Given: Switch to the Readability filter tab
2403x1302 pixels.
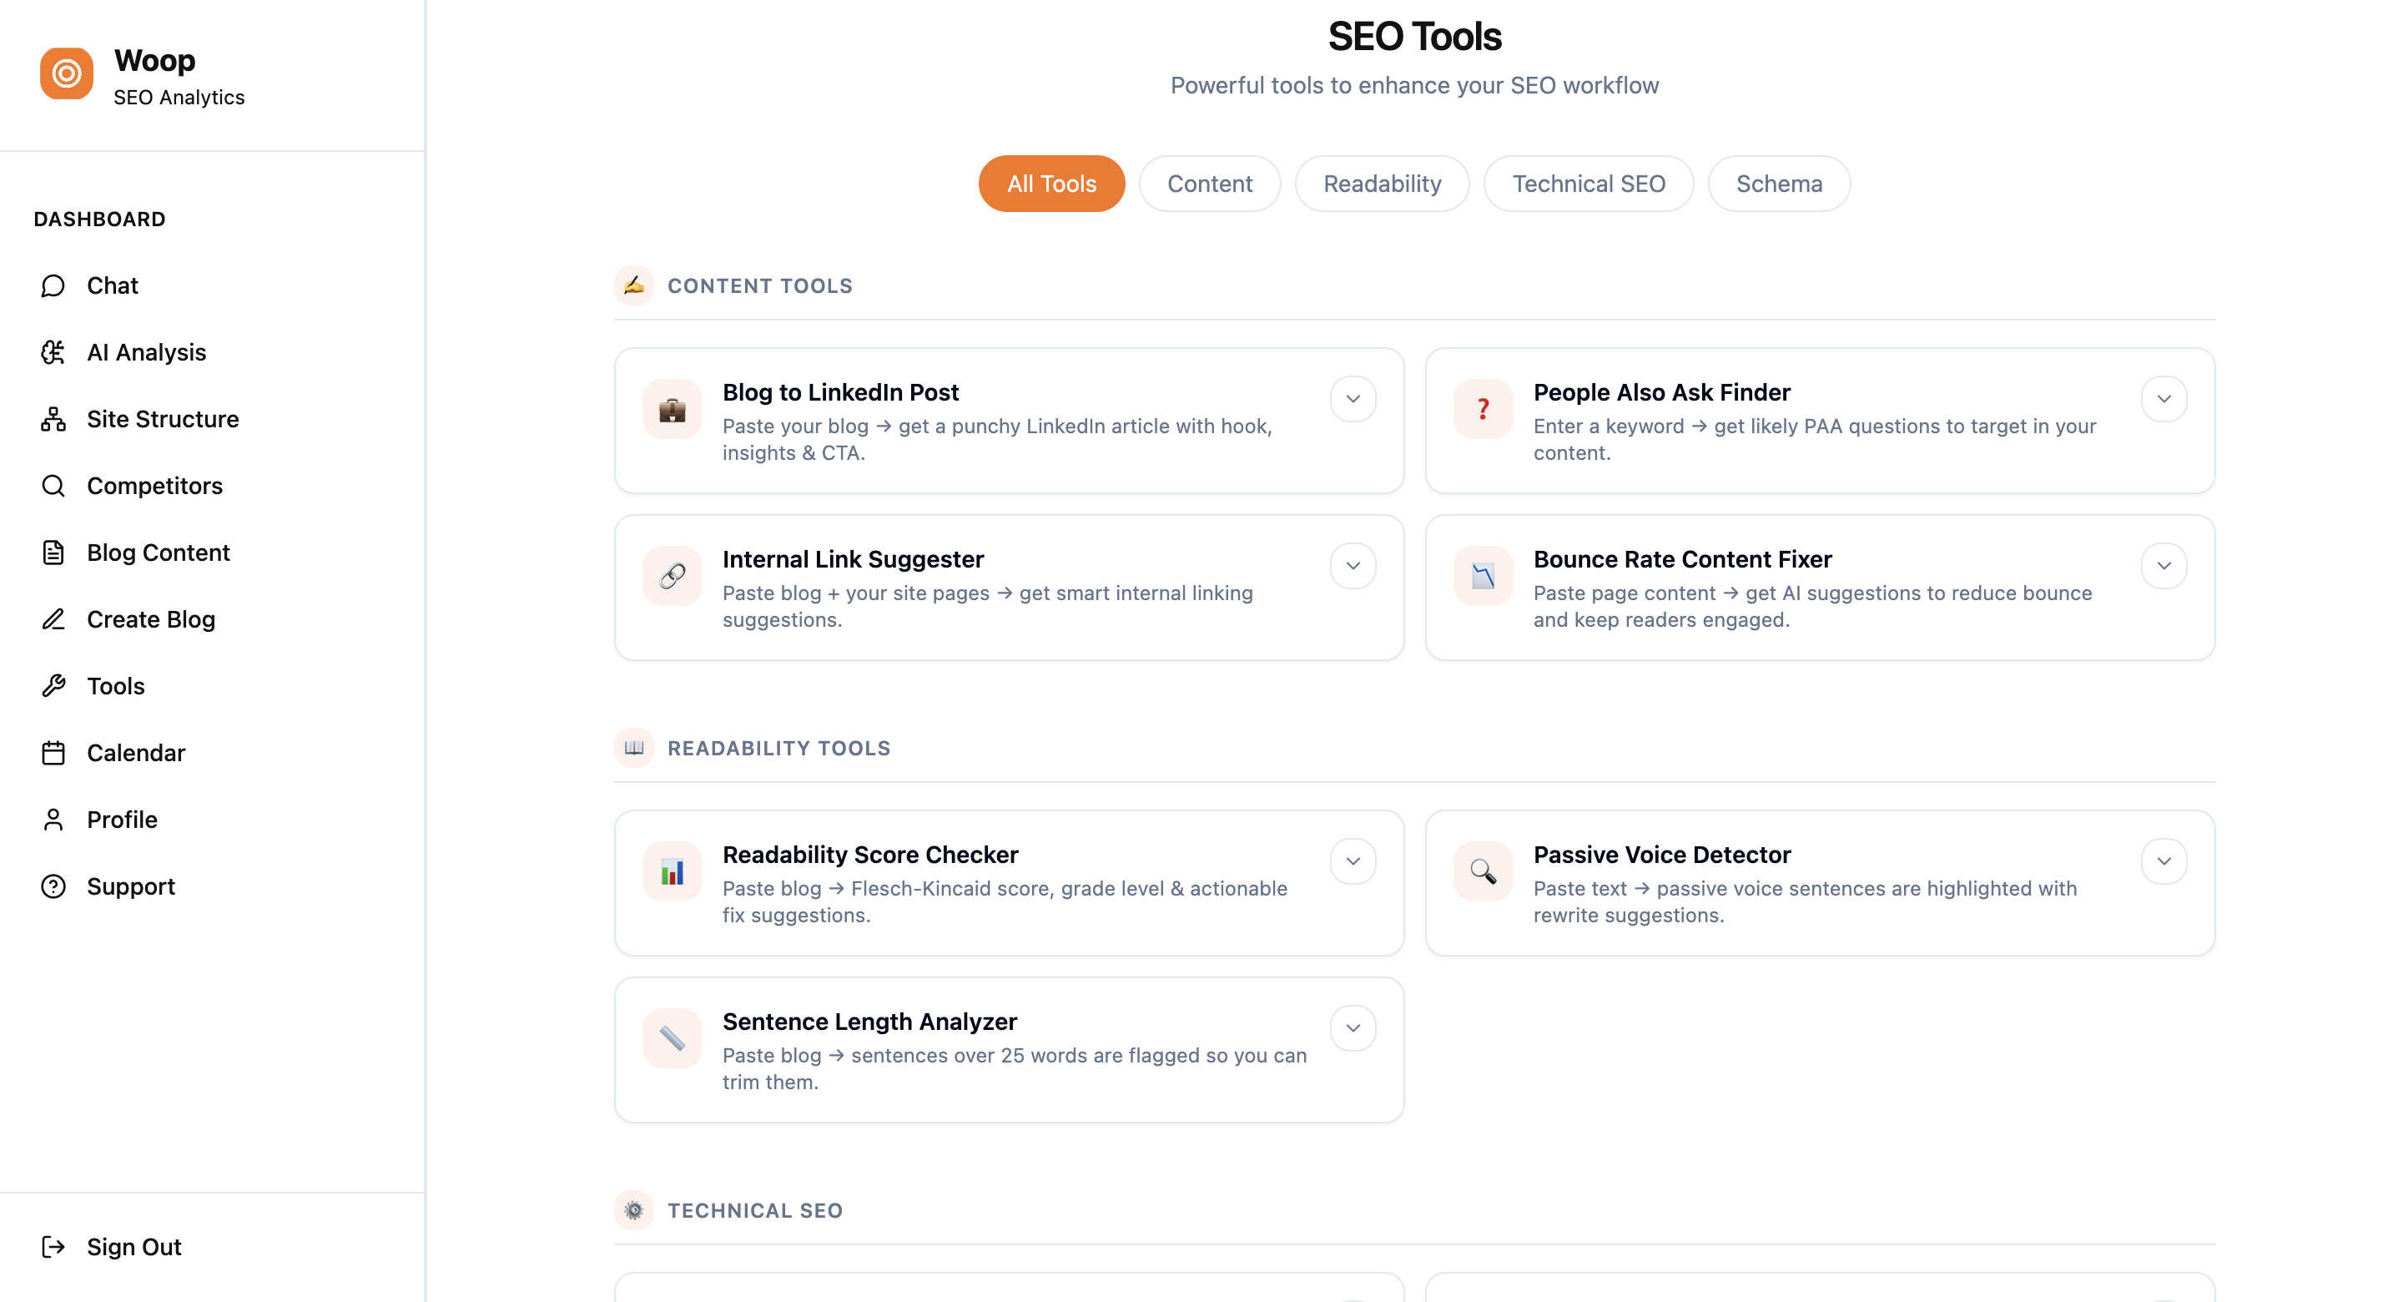Looking at the screenshot, I should (x=1382, y=183).
